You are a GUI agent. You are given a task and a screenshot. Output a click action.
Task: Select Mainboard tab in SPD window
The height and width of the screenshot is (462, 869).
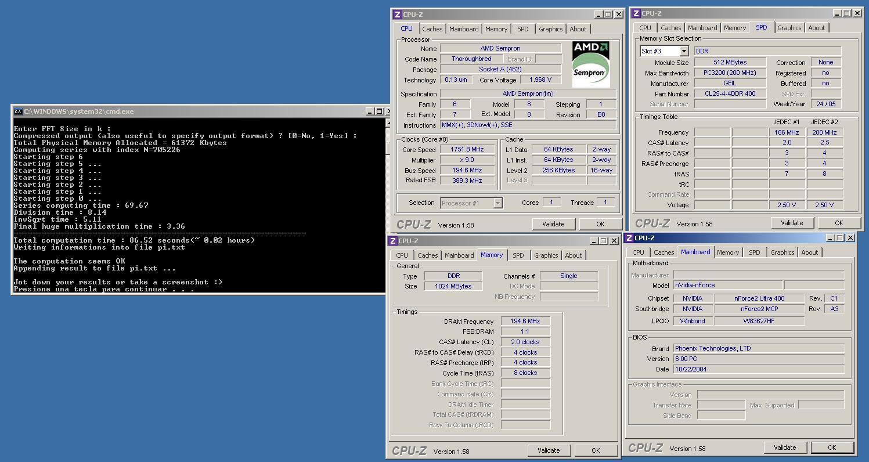pos(702,28)
